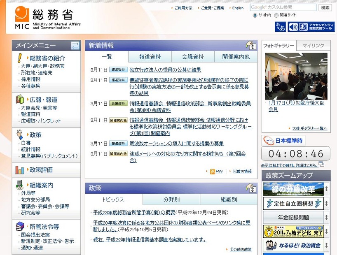The height and width of the screenshot is (255, 337).
Task: Open the accessibility reading support tool
Action: [311, 27]
